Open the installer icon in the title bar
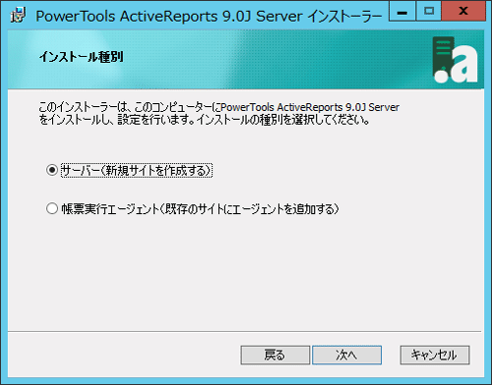Viewport: 492px width, 385px height. (18, 16)
